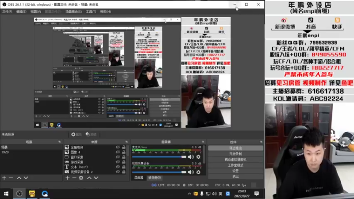
Task: Open the yellow mascot app in the taskbar
Action: pos(32,194)
